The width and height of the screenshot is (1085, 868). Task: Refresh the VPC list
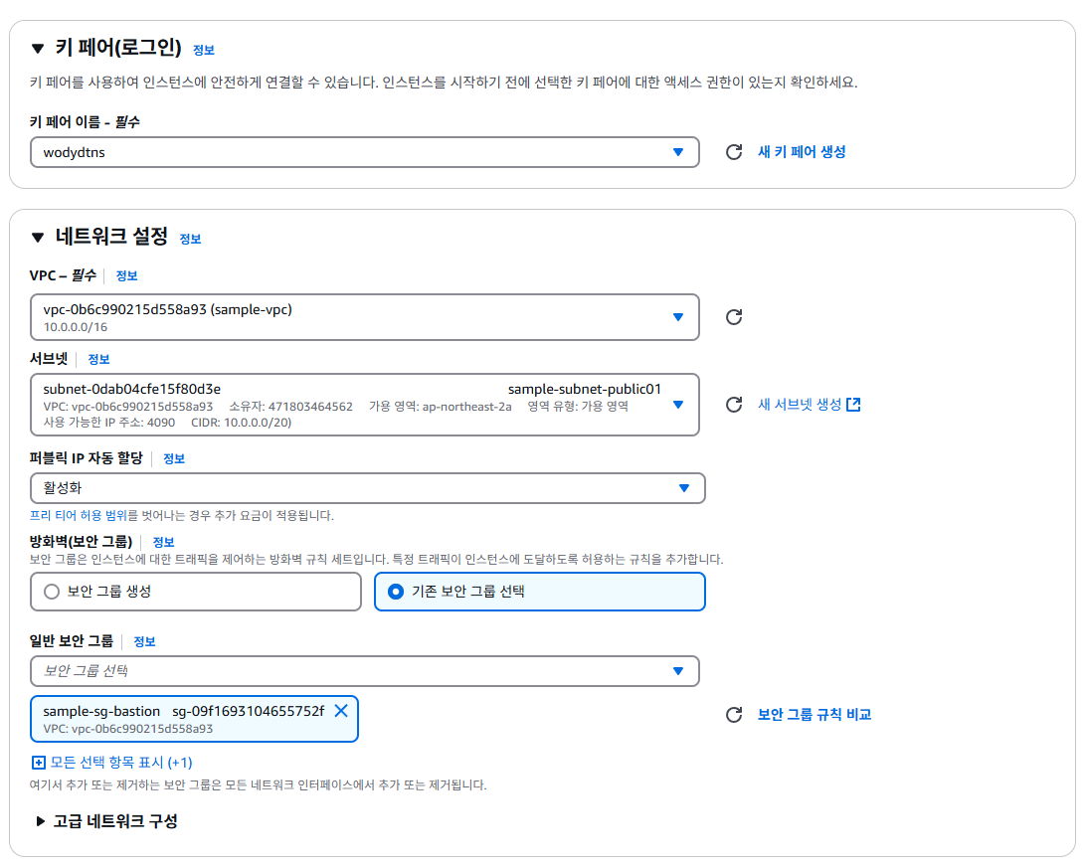[735, 317]
